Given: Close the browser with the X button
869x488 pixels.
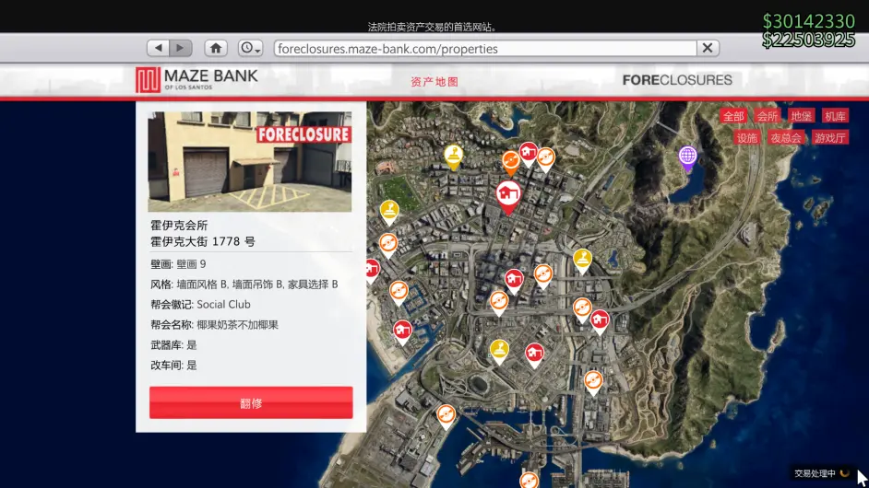Looking at the screenshot, I should click(x=708, y=48).
